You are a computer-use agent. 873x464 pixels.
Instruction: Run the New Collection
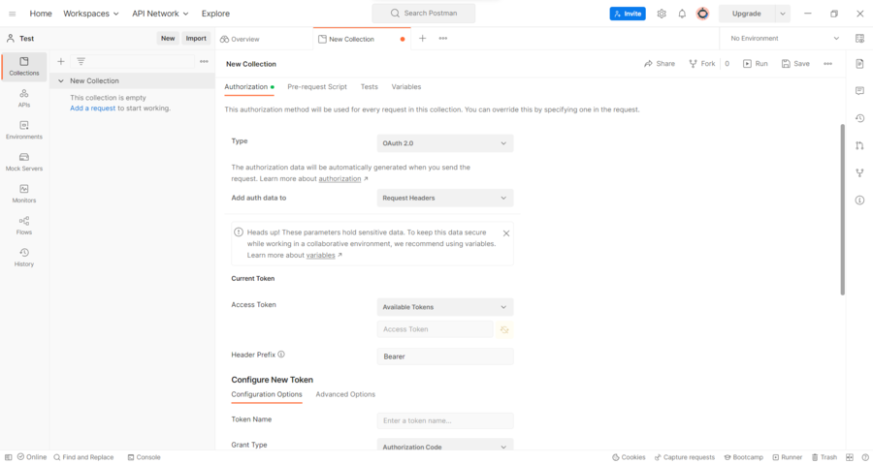(x=756, y=64)
